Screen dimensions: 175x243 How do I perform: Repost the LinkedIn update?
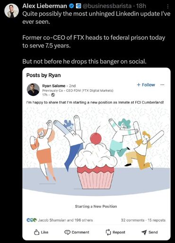click(x=115, y=232)
